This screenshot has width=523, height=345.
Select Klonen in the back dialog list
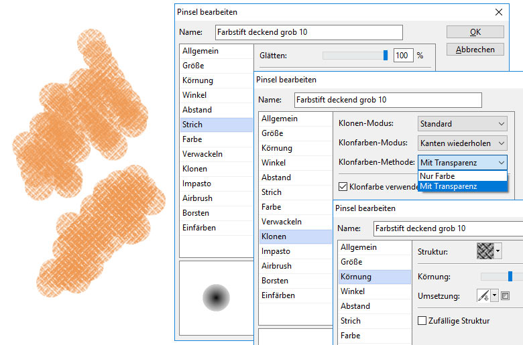tap(216, 169)
